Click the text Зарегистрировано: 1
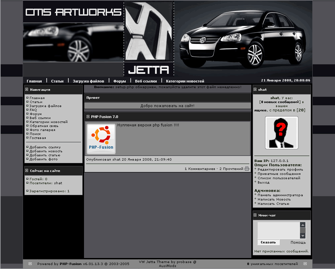The width and height of the screenshot is (335, 269). pos(49,191)
